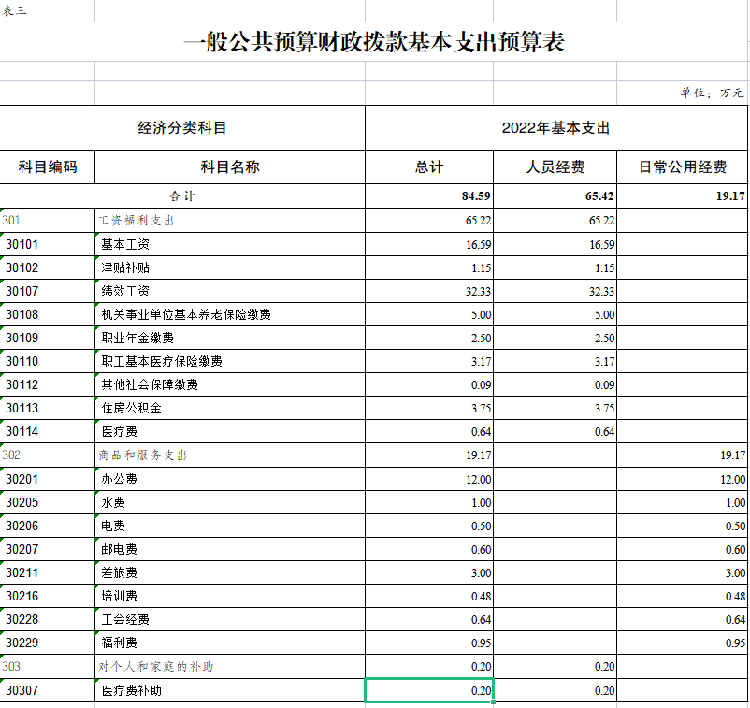Select 福利费 total value 0.95
750x708 pixels.
pos(429,643)
